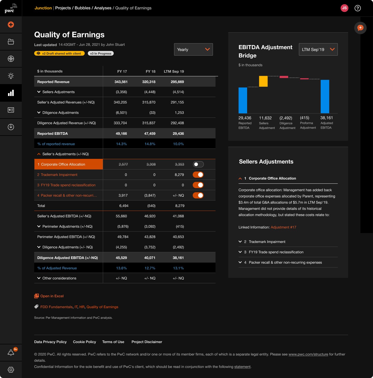Expand Sellers Adjustments revenue row
This screenshot has width=373, height=378.
39,92
